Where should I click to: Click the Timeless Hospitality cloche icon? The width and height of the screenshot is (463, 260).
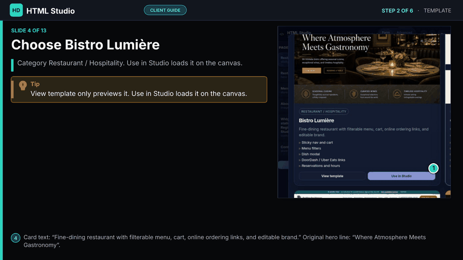point(397,94)
